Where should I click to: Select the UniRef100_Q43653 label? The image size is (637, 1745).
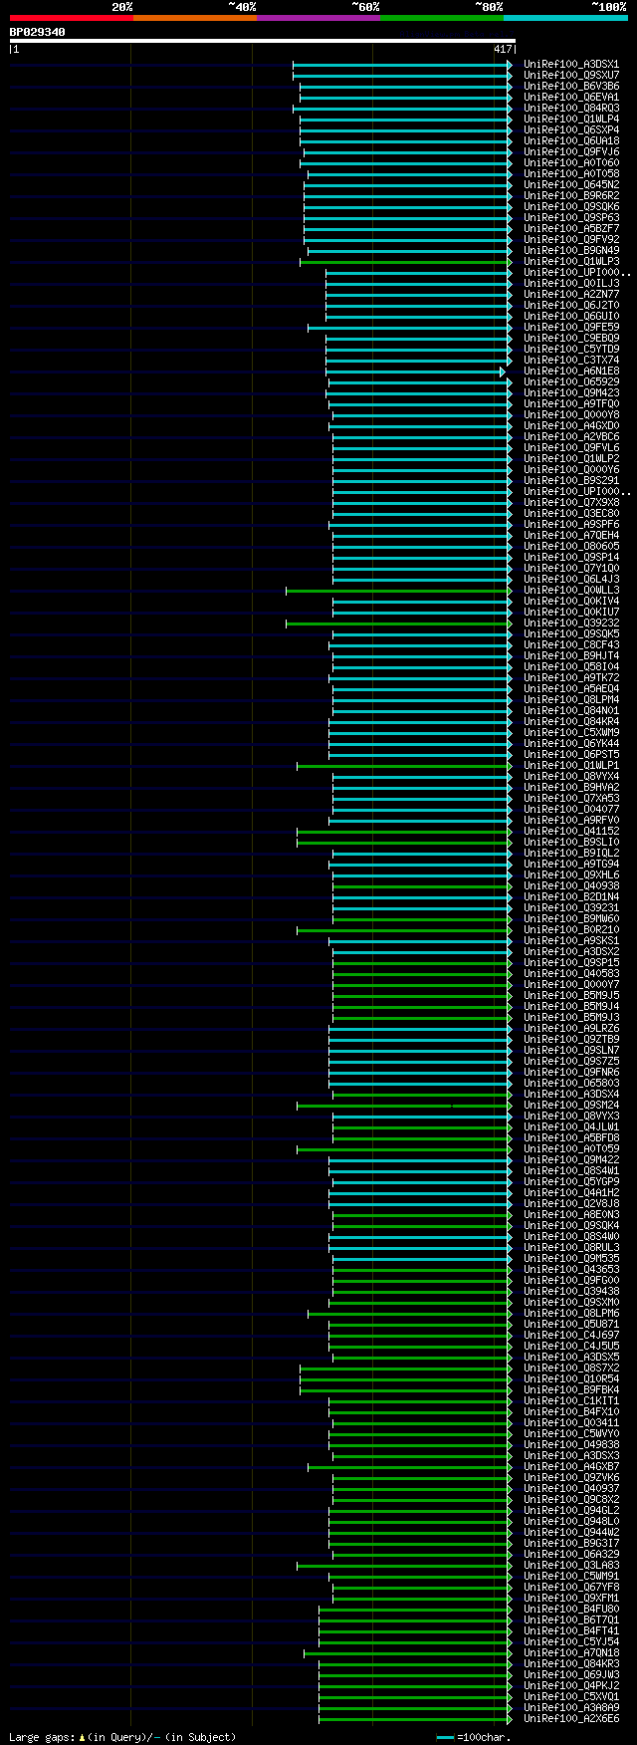(x=571, y=1270)
